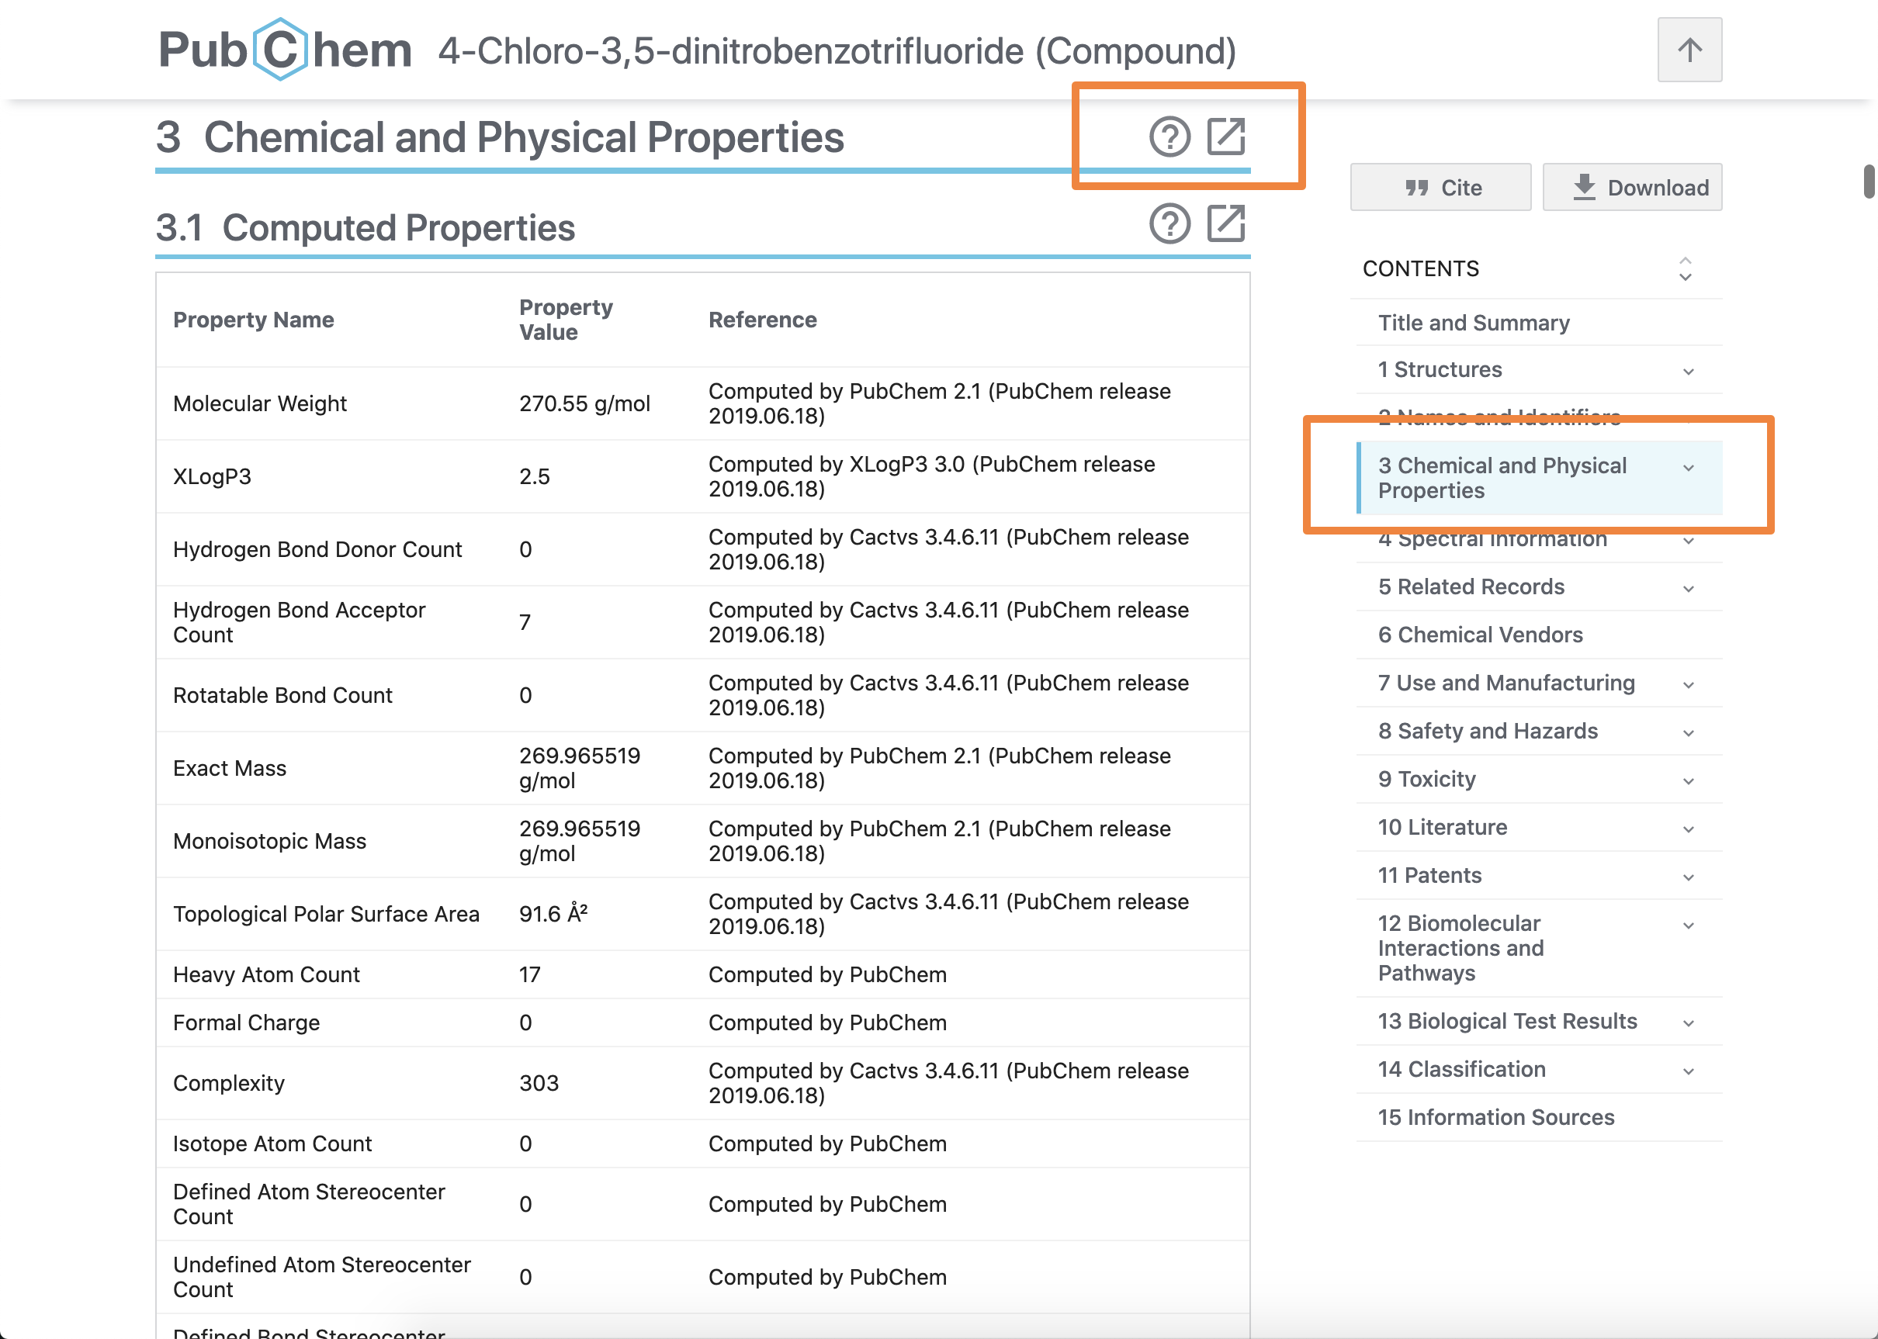Collapse the CONTENTS panel toggle arrows
This screenshot has height=1339, width=1878.
pos(1685,268)
